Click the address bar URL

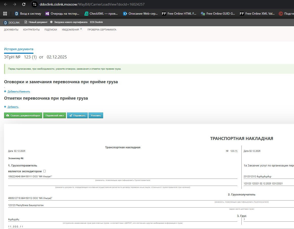click(x=92, y=4)
